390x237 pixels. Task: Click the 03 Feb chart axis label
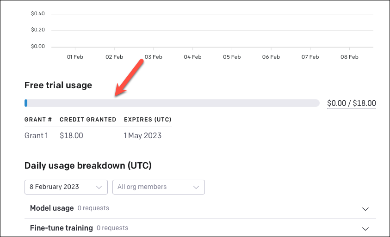point(154,57)
